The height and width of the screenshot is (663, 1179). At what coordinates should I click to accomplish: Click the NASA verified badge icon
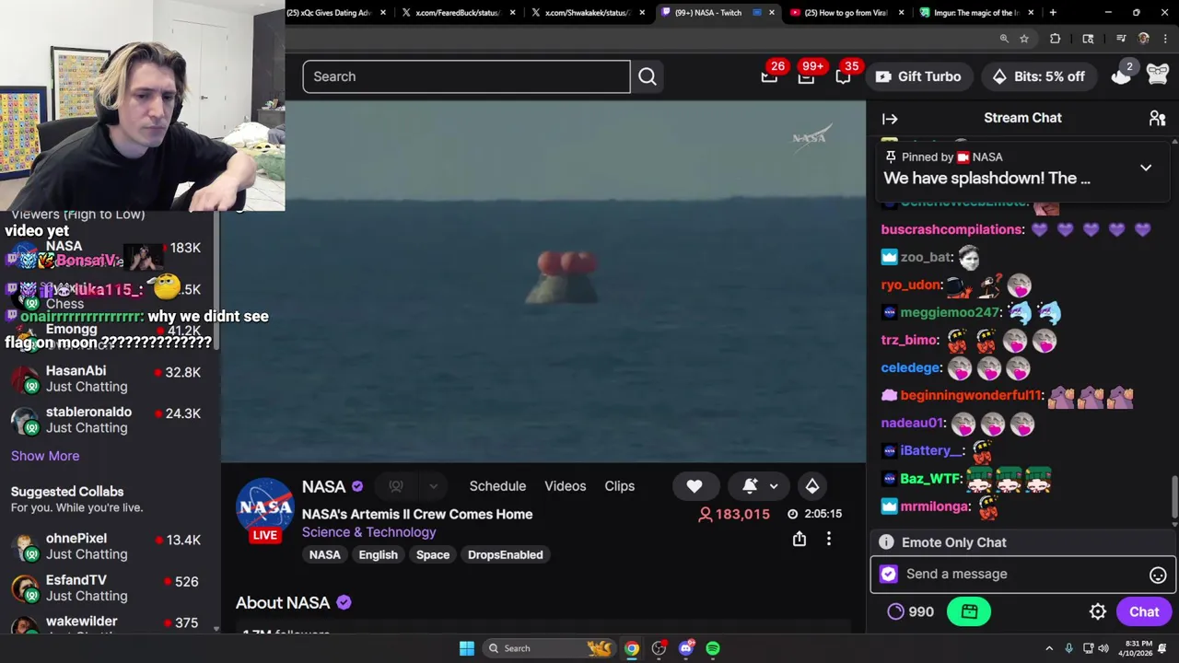pyautogui.click(x=357, y=486)
